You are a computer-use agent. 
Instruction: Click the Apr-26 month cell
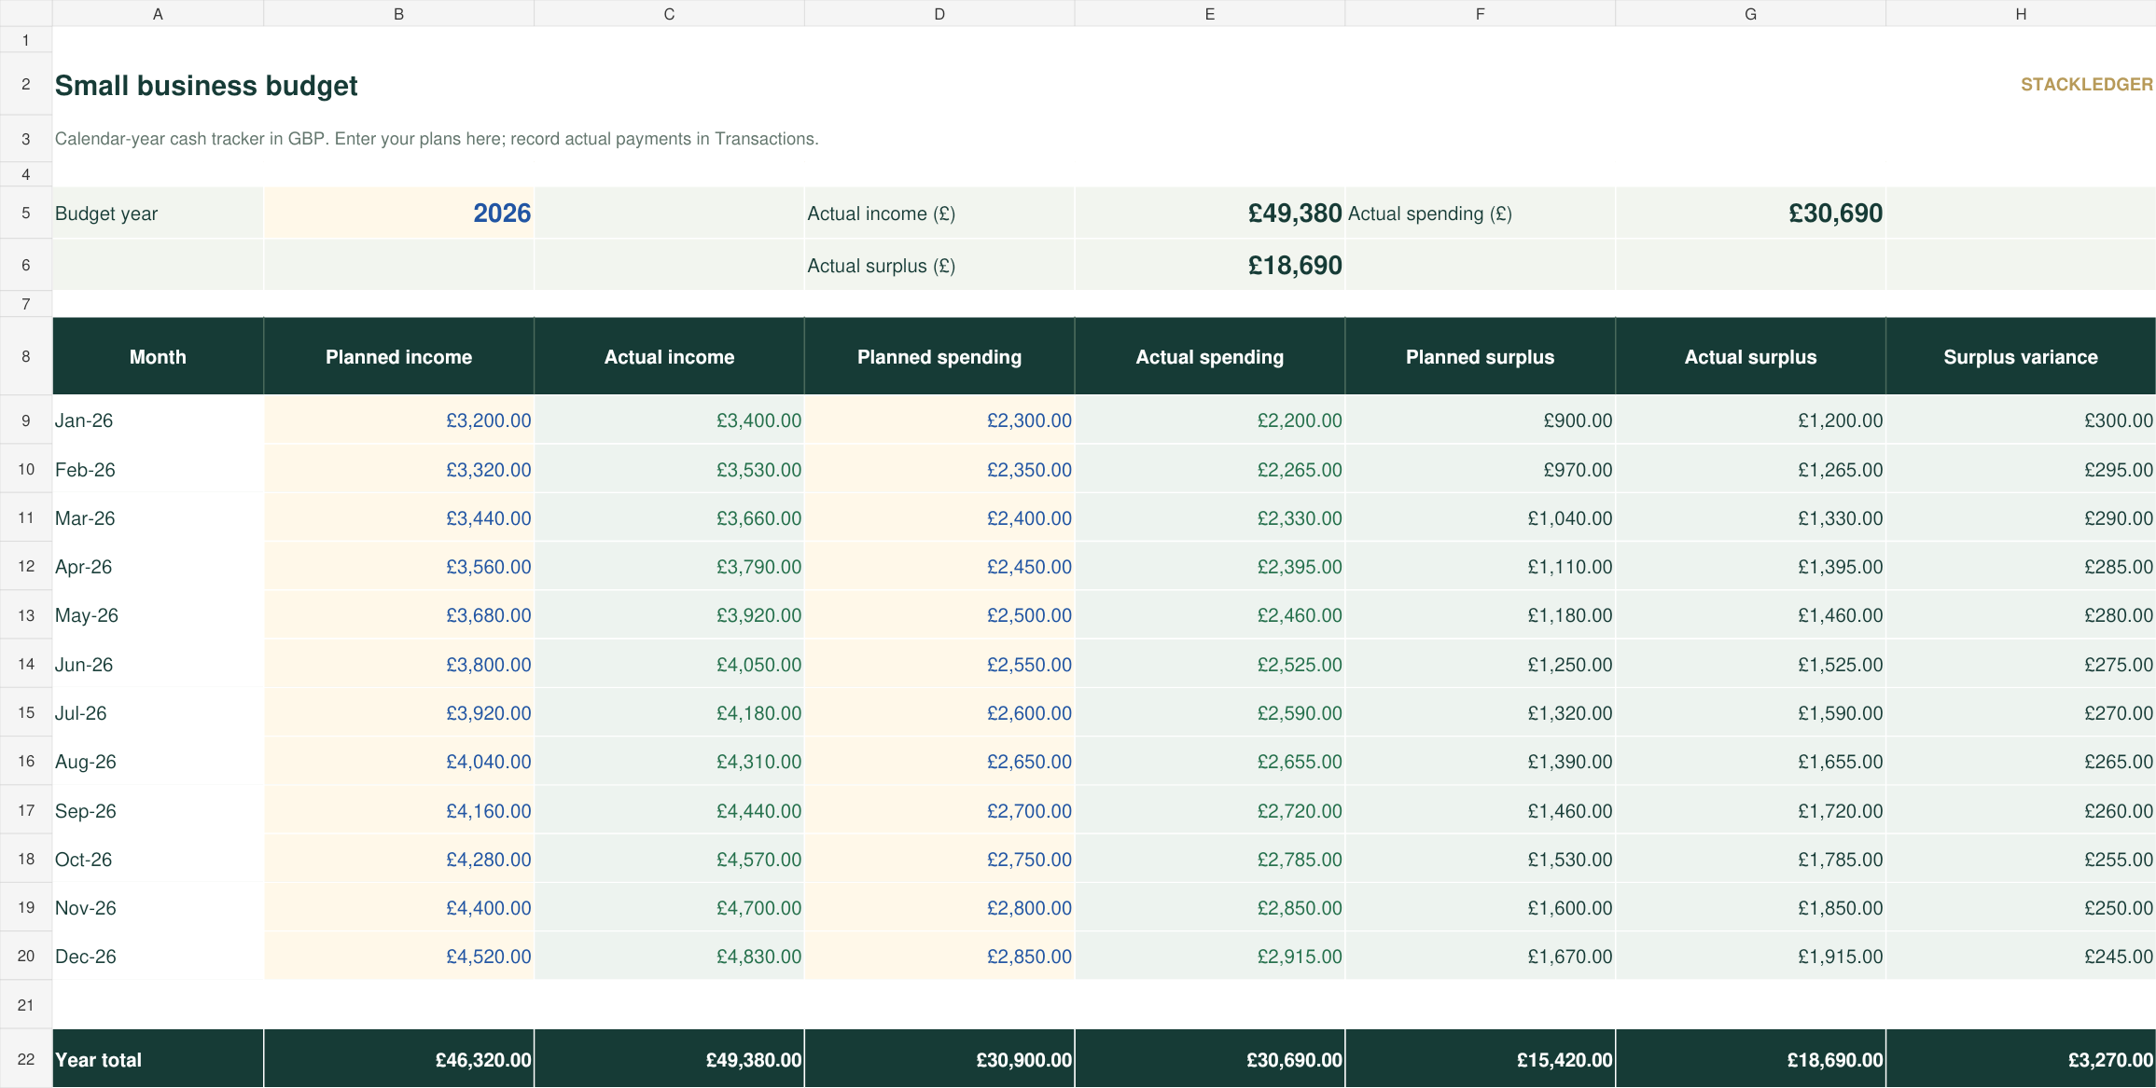(158, 567)
